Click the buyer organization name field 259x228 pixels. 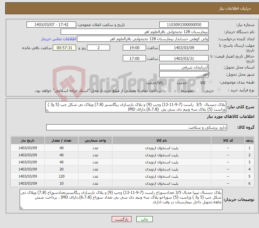tap(135, 32)
